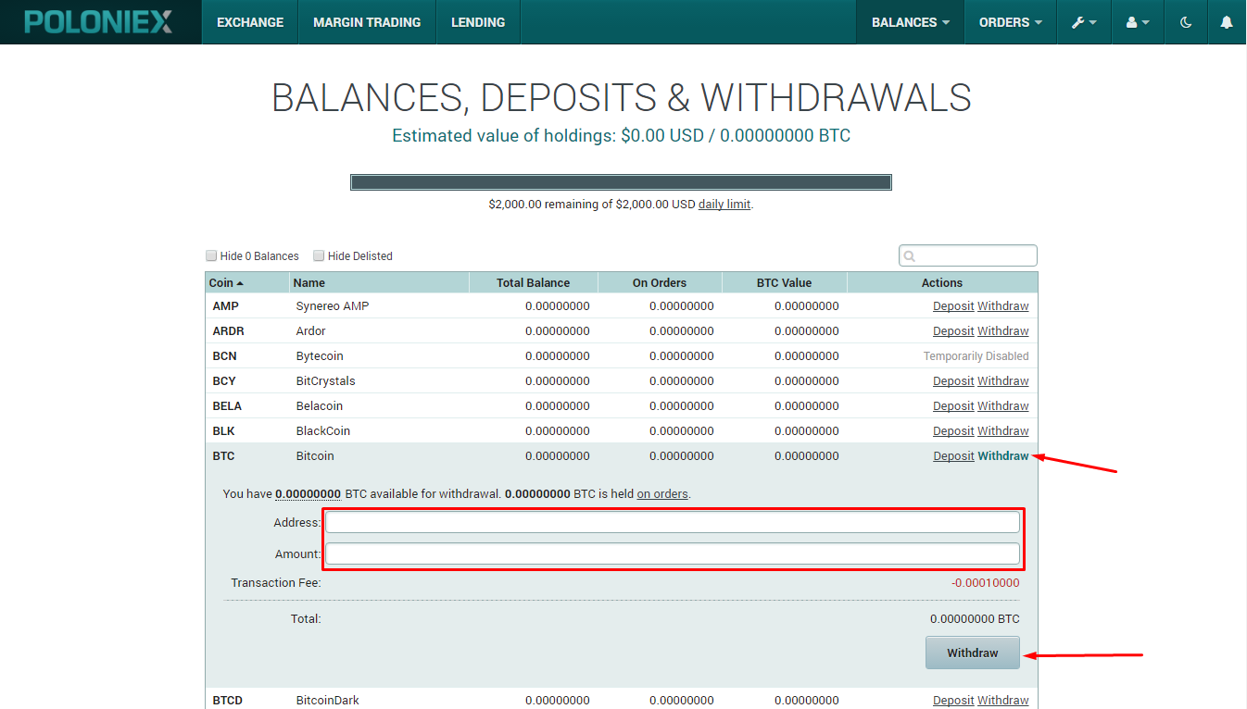Viewport: 1247px width, 709px height.
Task: Expand the Balances dropdown menu
Action: pos(911,22)
